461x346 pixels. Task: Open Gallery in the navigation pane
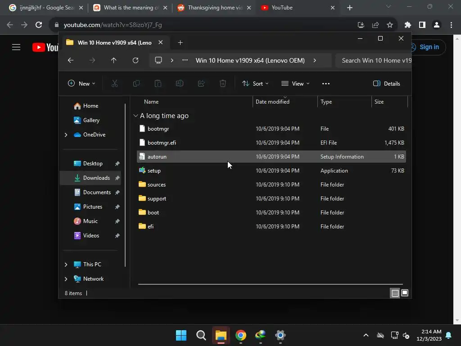(90, 120)
